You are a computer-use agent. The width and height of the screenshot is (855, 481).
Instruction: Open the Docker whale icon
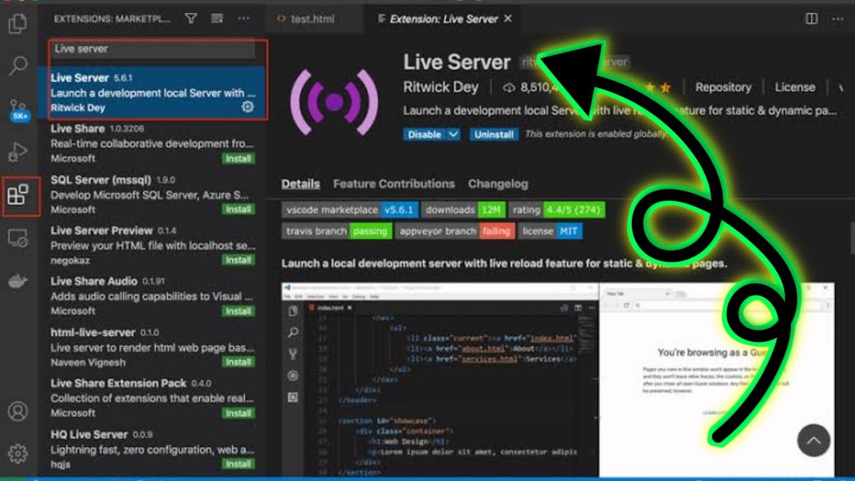[18, 281]
